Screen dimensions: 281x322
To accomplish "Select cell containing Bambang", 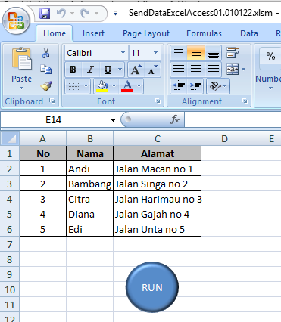I will pyautogui.click(x=89, y=184).
